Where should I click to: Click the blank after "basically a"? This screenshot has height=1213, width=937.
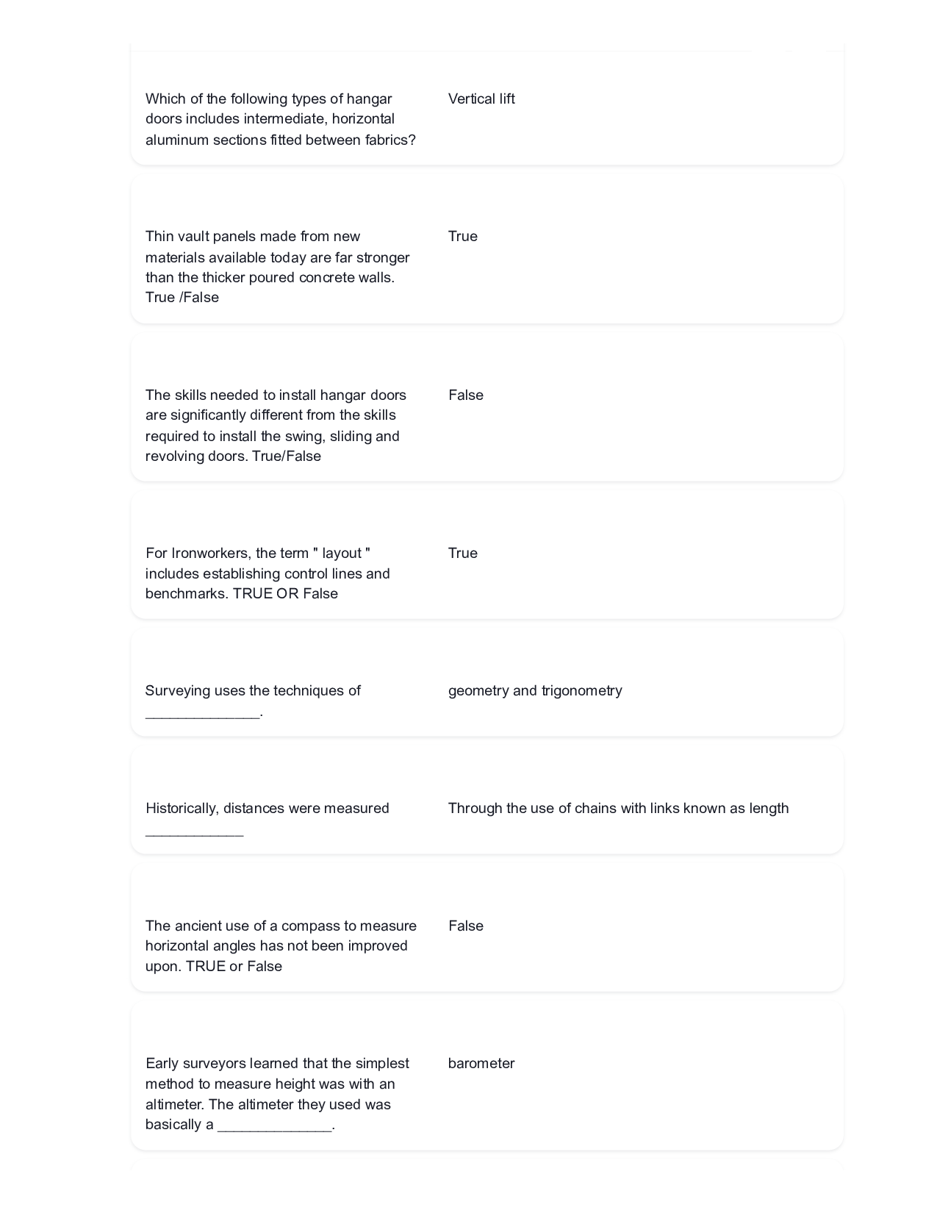(x=275, y=1126)
